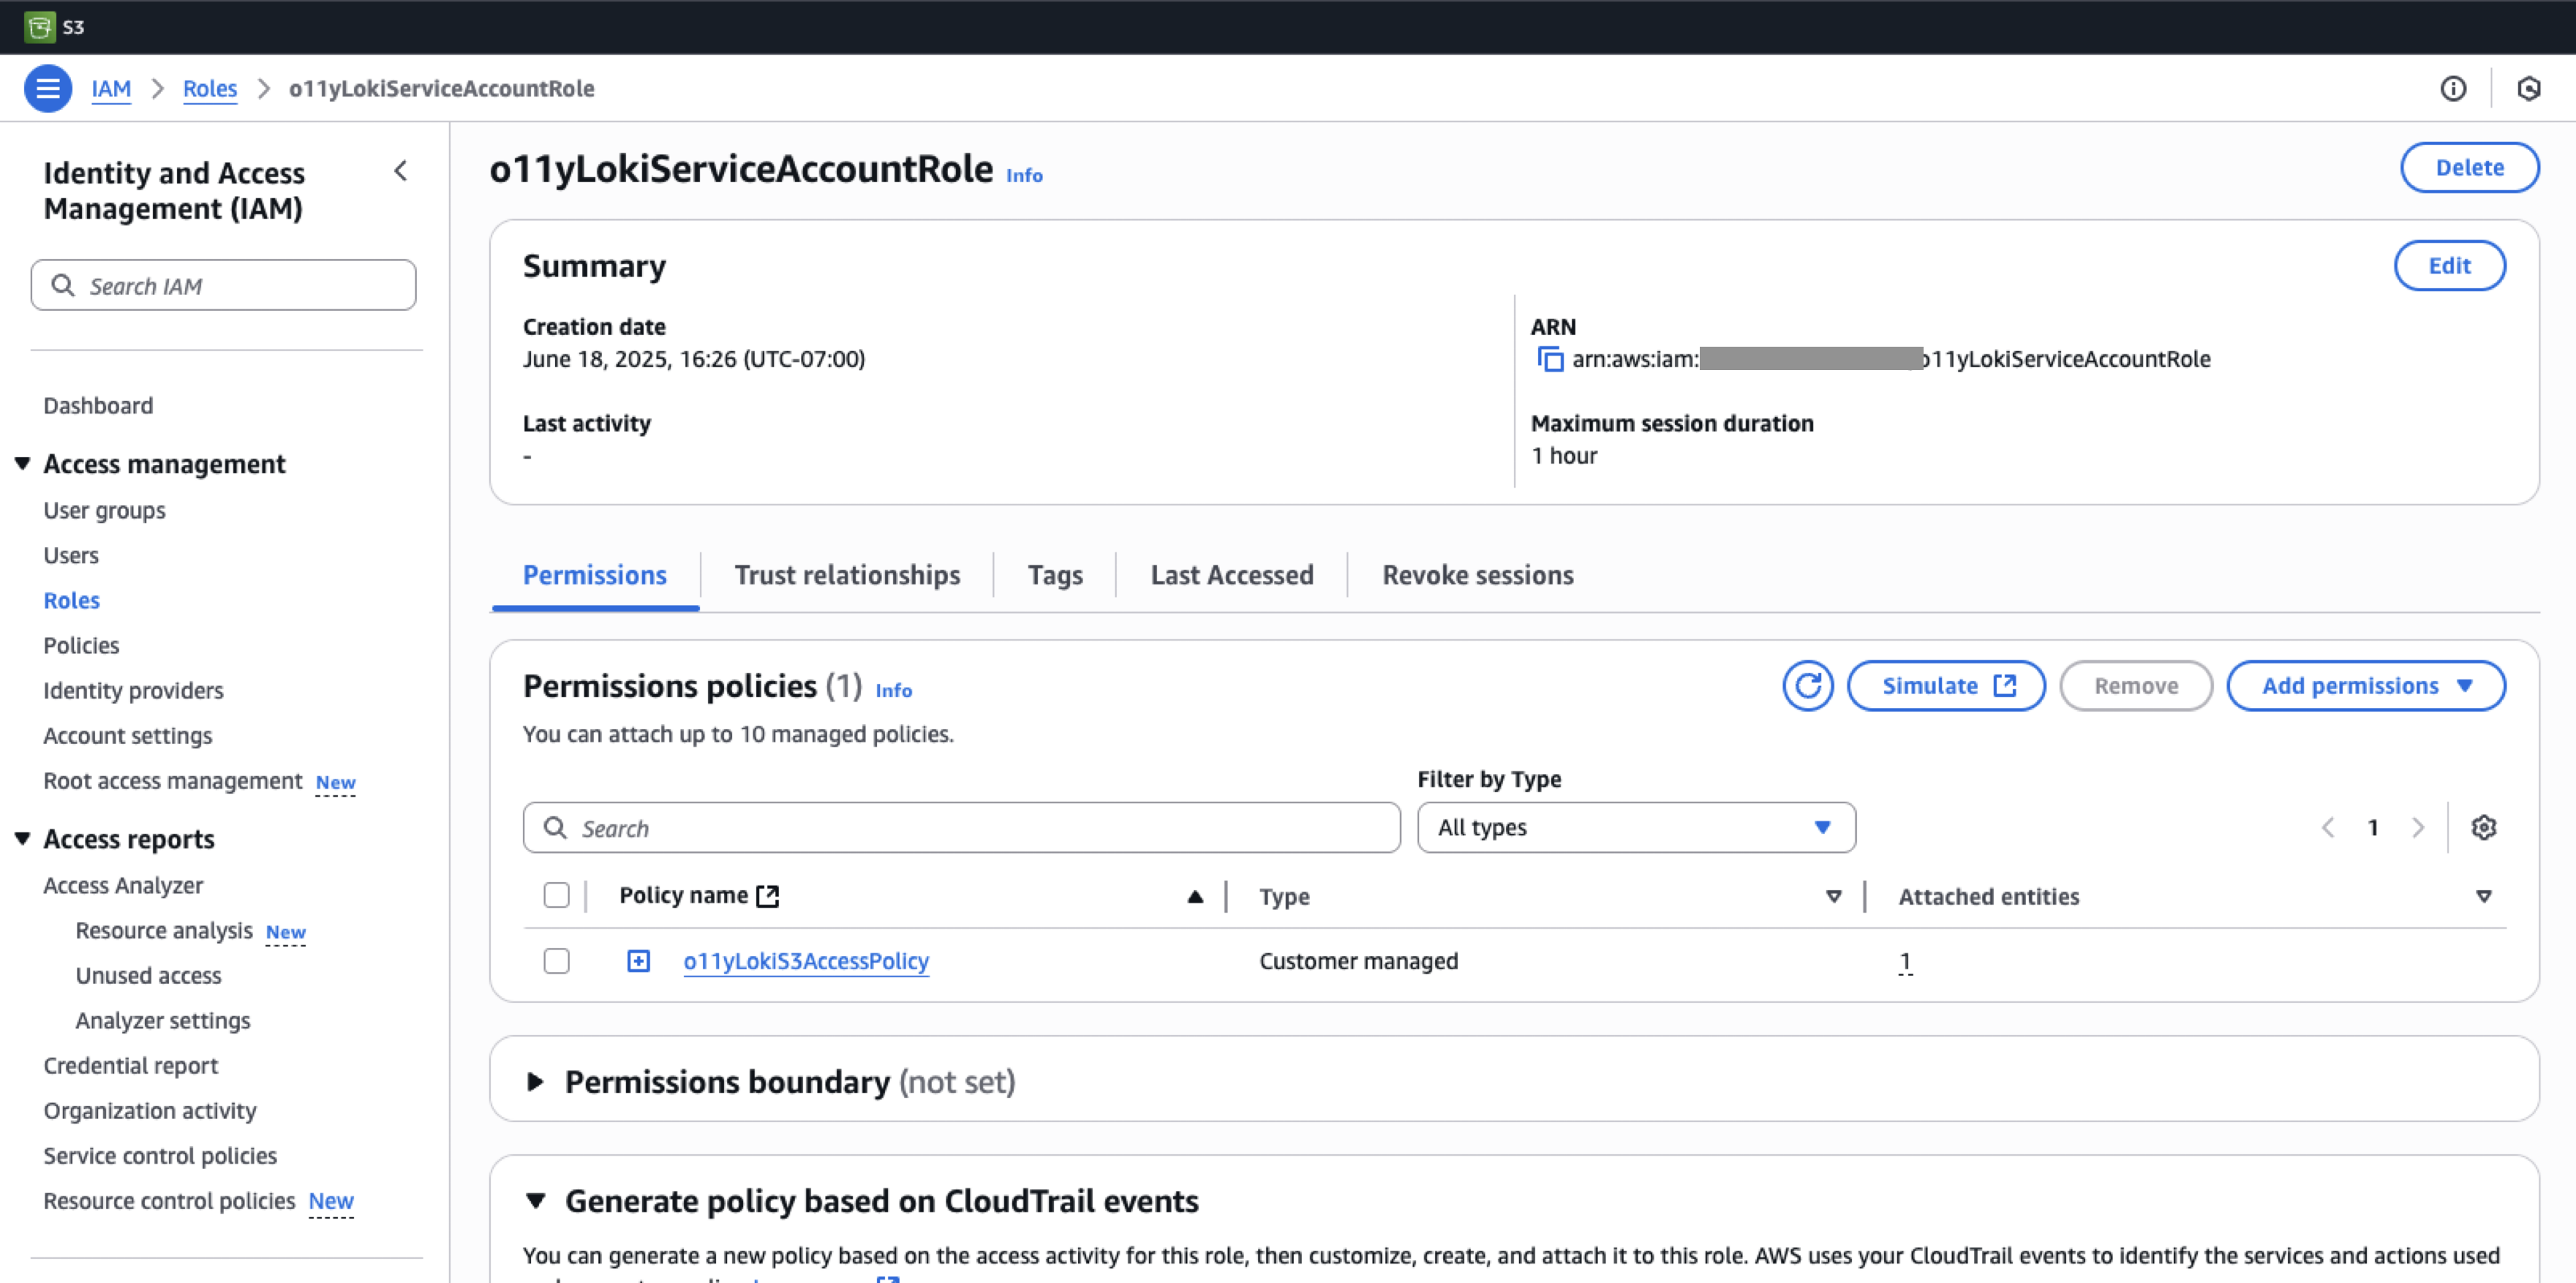Click the Roles breadcrumb link
Image resolution: width=2576 pixels, height=1283 pixels.
coord(210,88)
